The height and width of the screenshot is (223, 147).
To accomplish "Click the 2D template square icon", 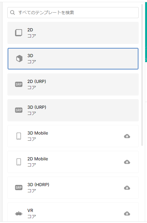I will coord(19,33).
